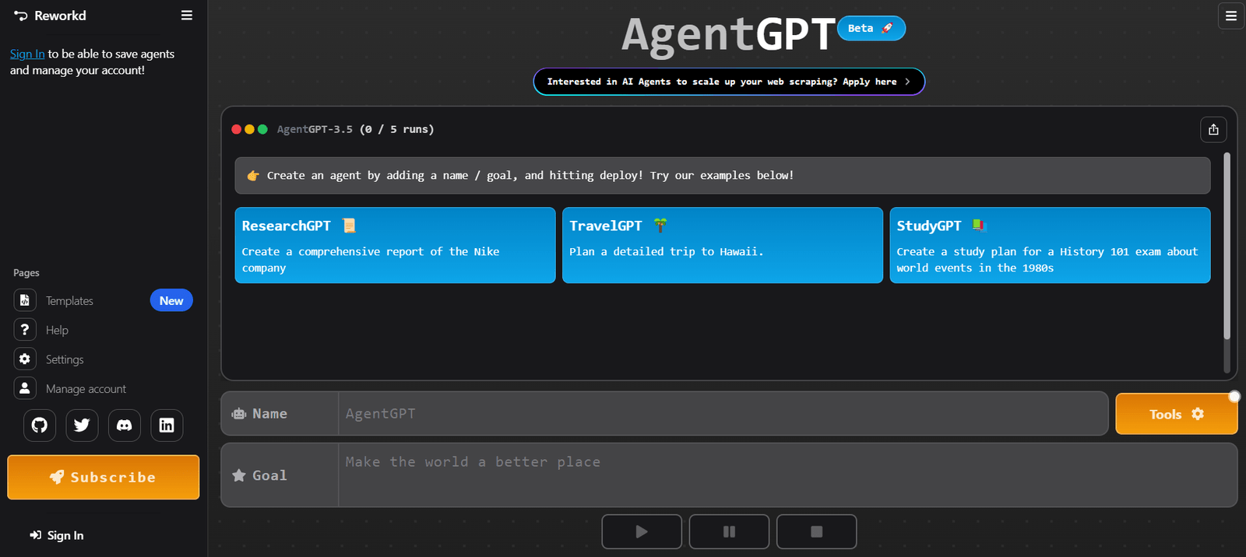Open the GitHub link icon

coord(40,426)
